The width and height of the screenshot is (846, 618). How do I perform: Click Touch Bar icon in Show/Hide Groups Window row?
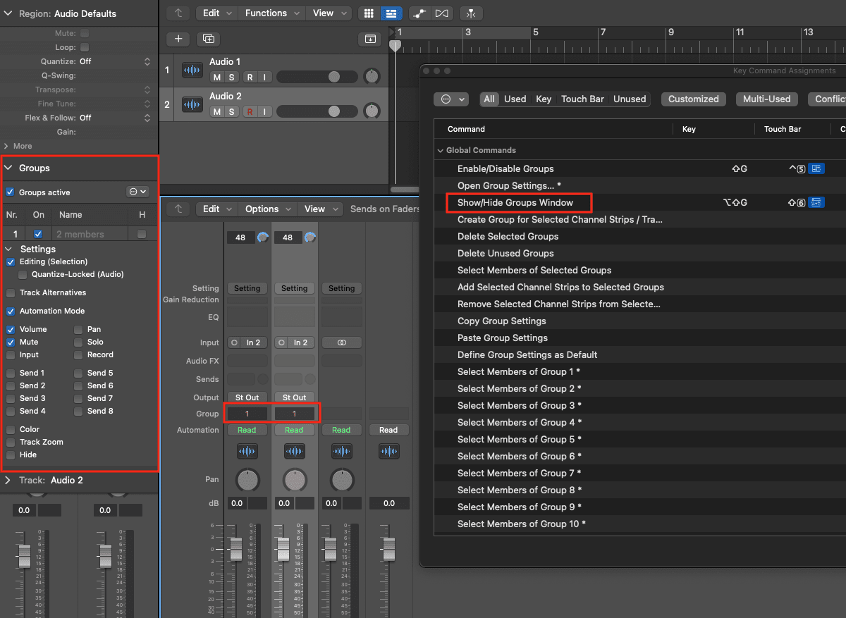pos(816,202)
